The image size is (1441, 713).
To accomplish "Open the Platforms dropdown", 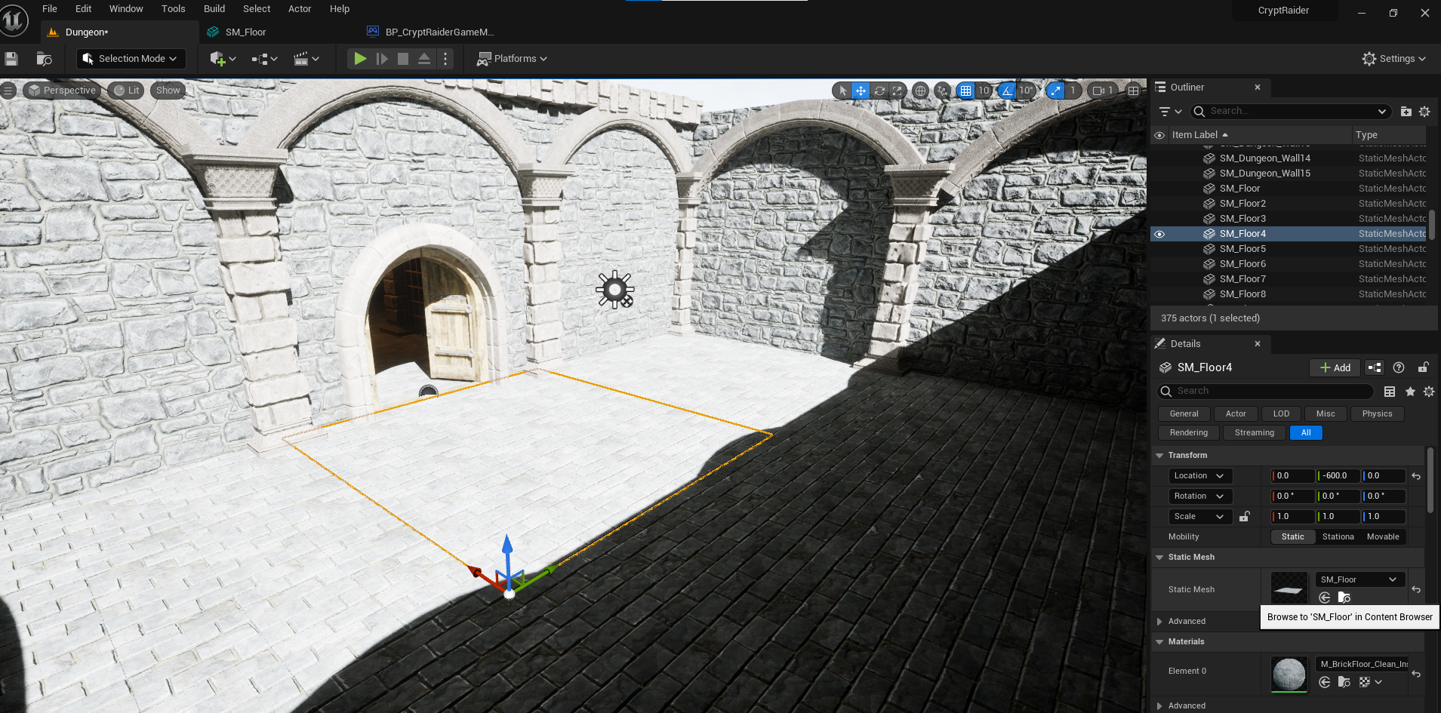I will 512,59.
